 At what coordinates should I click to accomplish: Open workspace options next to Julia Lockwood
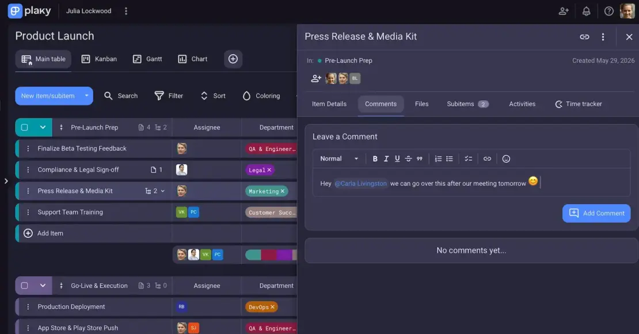point(126,11)
